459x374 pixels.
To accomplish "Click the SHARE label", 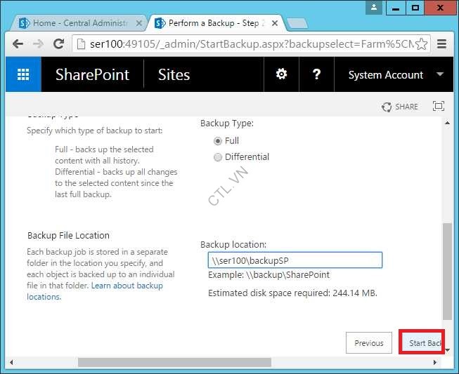I will tap(406, 107).
